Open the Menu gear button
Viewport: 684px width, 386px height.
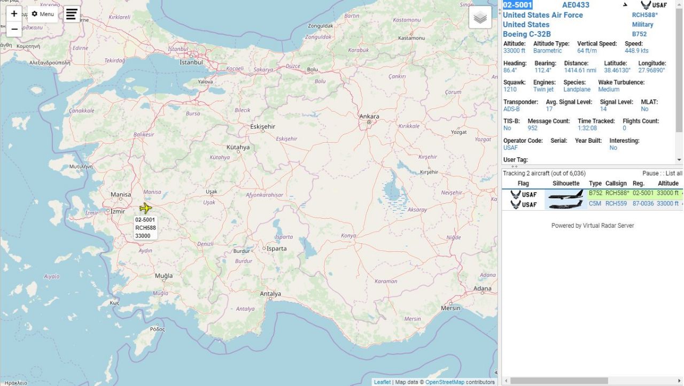point(43,14)
